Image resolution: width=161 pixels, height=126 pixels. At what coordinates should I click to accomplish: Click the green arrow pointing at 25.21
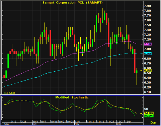141,116
